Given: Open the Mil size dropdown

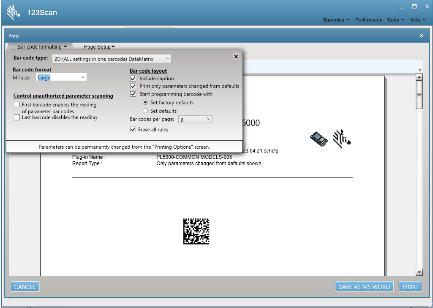Looking at the screenshot, I should coord(61,77).
